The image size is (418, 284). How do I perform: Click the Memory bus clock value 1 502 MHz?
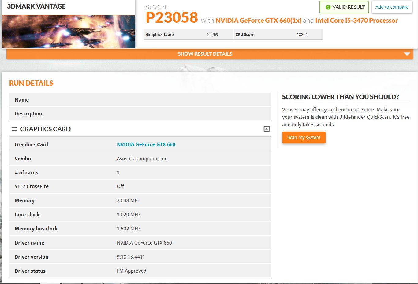pos(129,229)
